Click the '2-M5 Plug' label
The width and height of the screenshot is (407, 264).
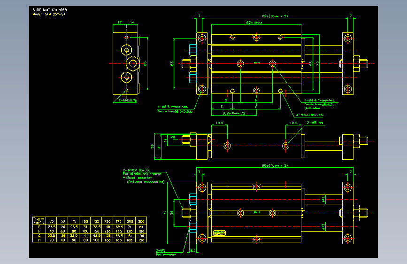click(x=315, y=123)
